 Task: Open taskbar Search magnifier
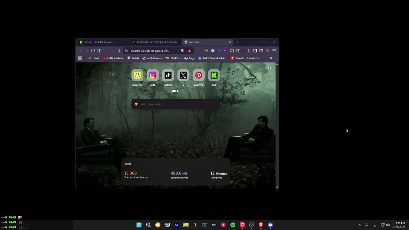point(148,225)
